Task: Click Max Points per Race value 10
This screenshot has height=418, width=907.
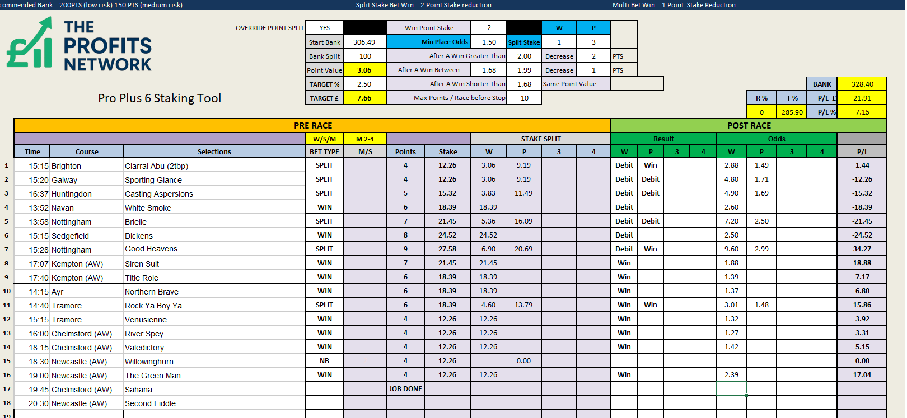Action: 524,98
